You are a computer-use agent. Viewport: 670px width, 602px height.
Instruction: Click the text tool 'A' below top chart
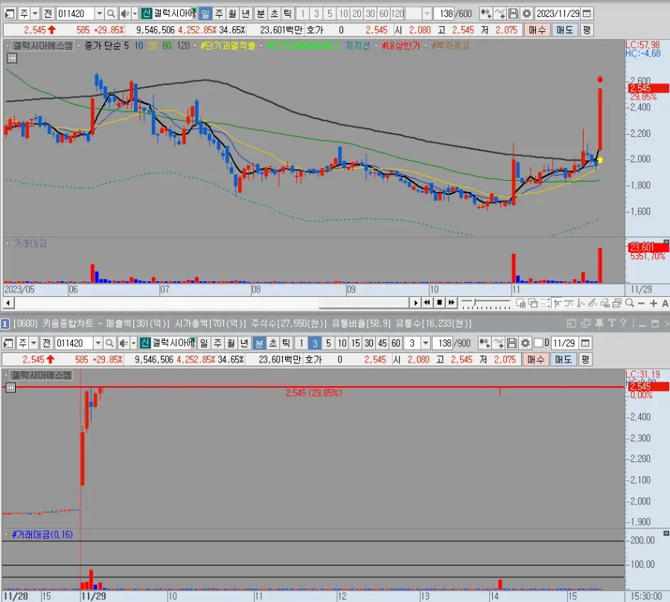point(665,304)
